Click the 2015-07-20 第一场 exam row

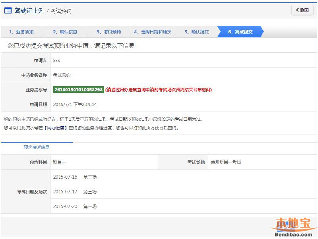click(x=75, y=206)
